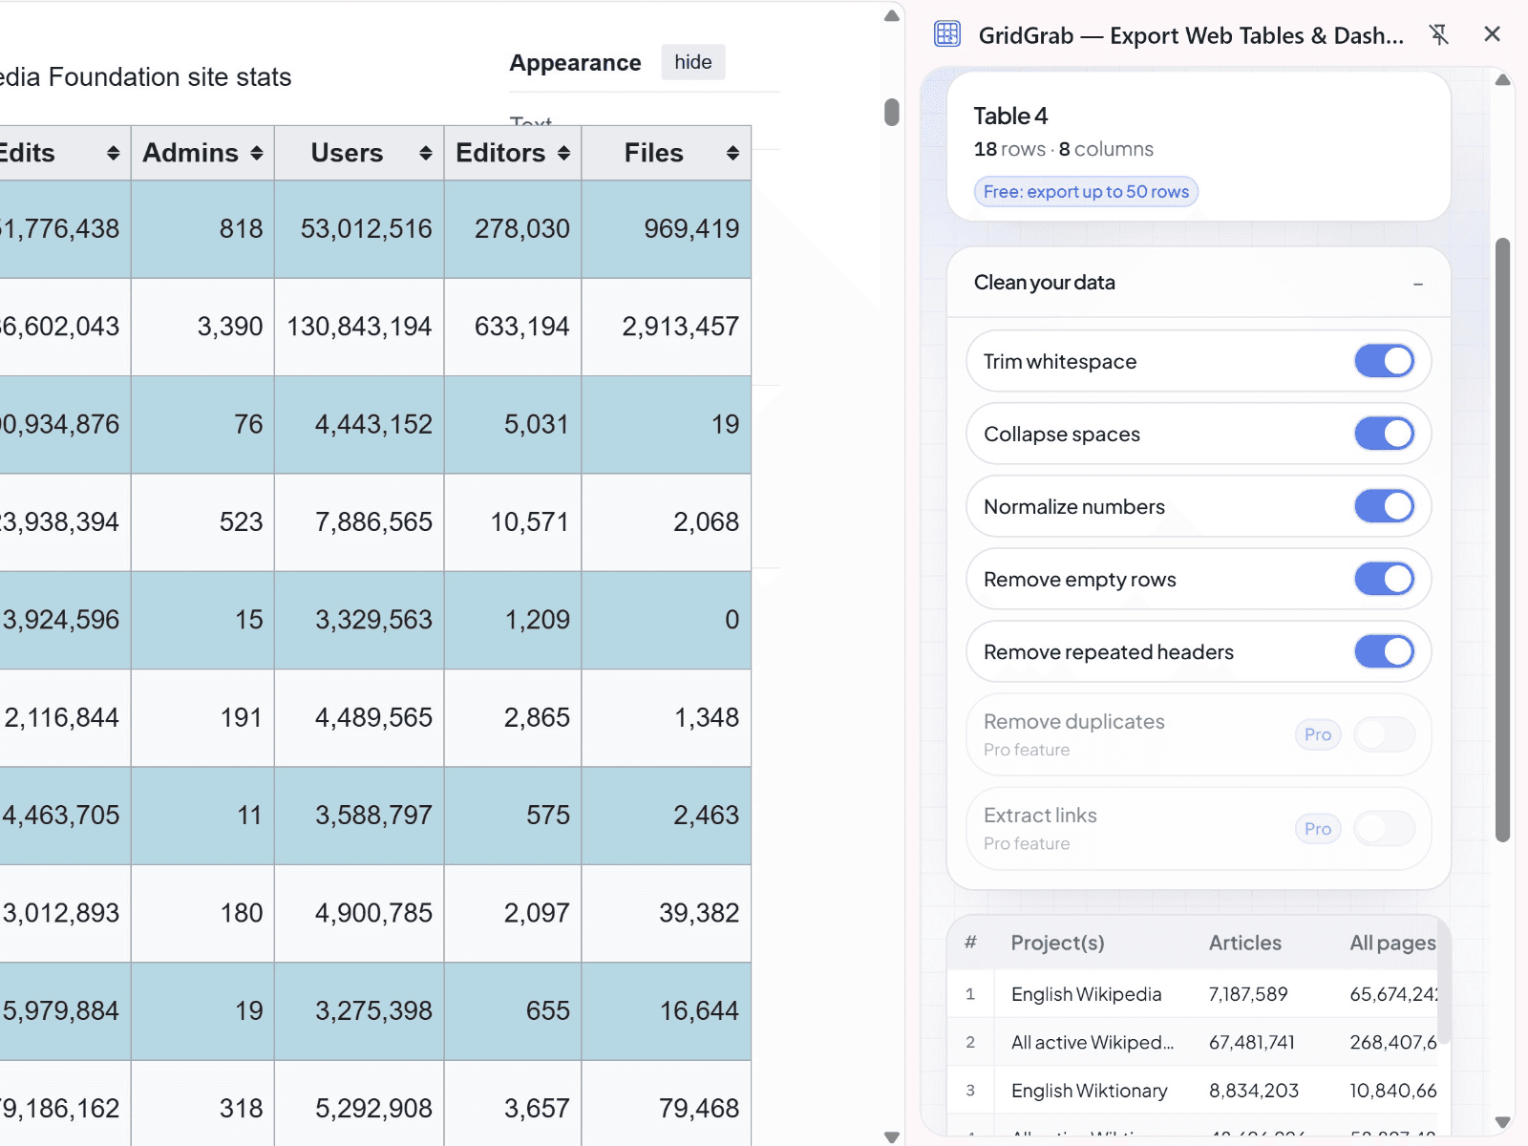Click the Editors cell 10,571
Screen dimensions: 1528x1146
click(x=513, y=522)
